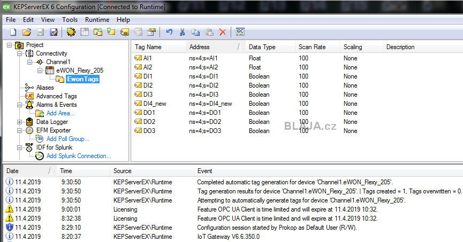Open Properties from the toolbar
This screenshot has width=463, height=242.
click(151, 32)
